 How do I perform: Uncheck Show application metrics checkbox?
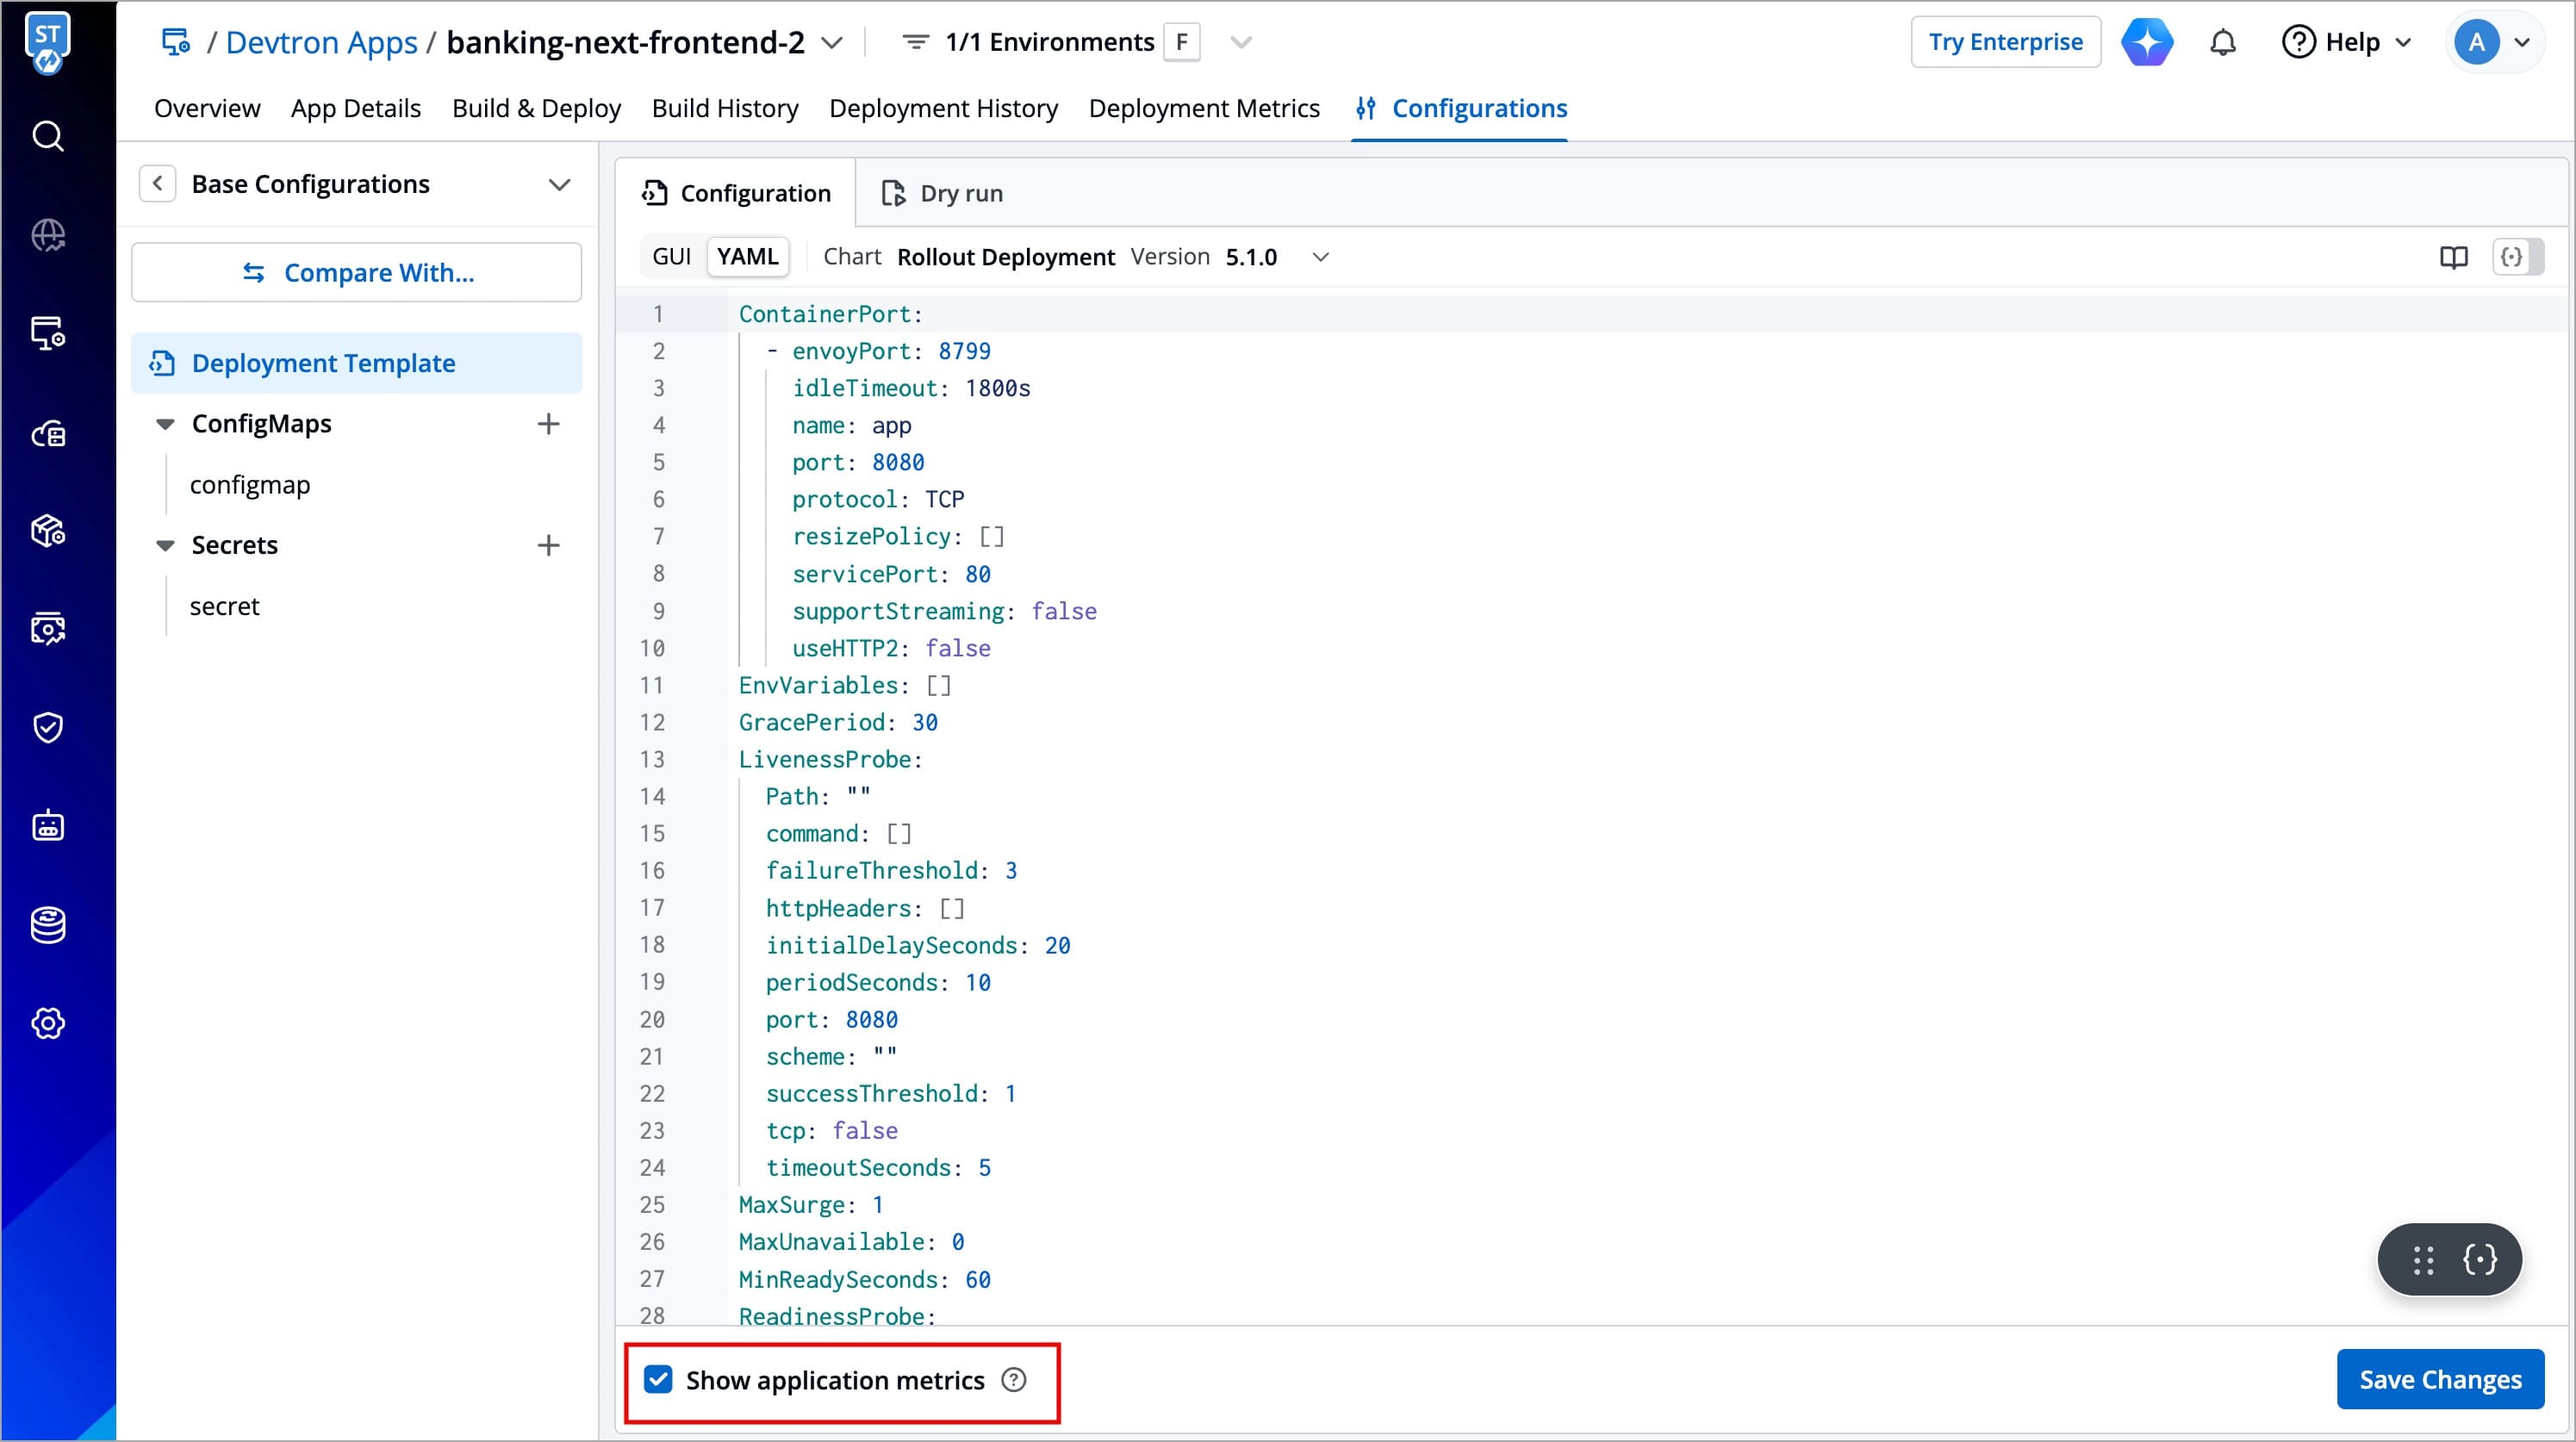pos(658,1379)
